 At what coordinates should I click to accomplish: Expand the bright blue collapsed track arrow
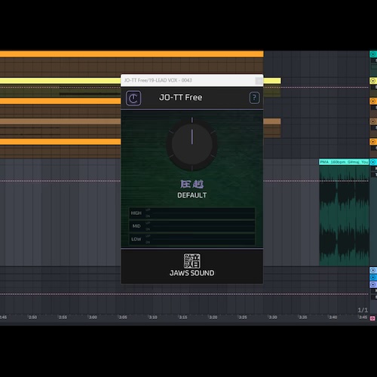point(373,277)
